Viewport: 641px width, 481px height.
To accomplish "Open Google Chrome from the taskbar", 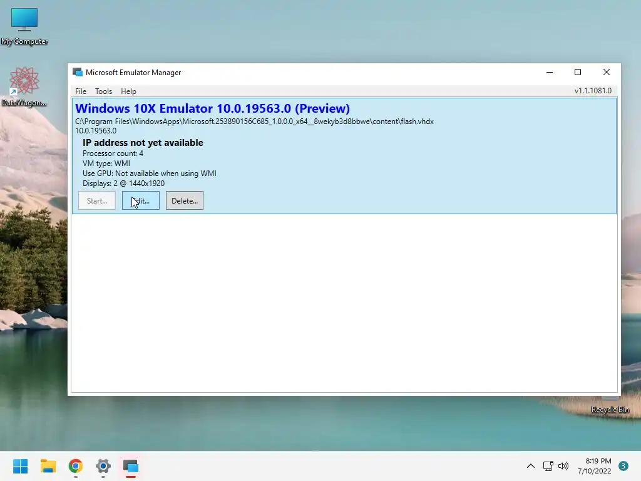I will point(76,466).
